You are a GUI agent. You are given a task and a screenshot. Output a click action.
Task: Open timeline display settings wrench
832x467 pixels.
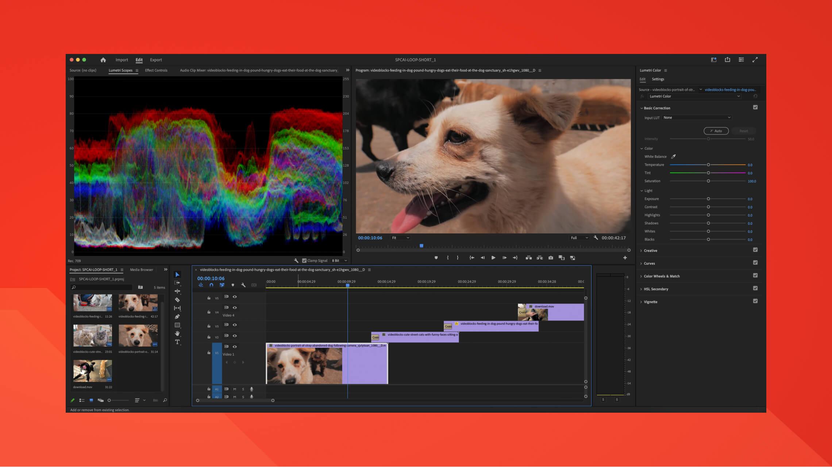[243, 285]
